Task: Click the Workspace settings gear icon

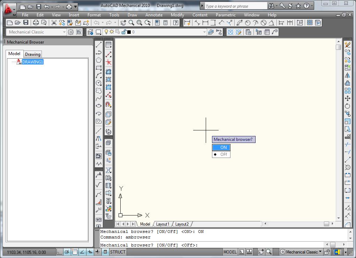Action: pos(71,32)
